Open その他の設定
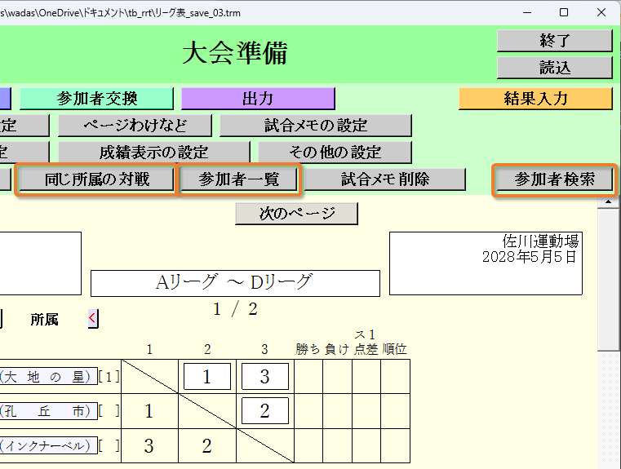This screenshot has width=621, height=469. click(335, 152)
